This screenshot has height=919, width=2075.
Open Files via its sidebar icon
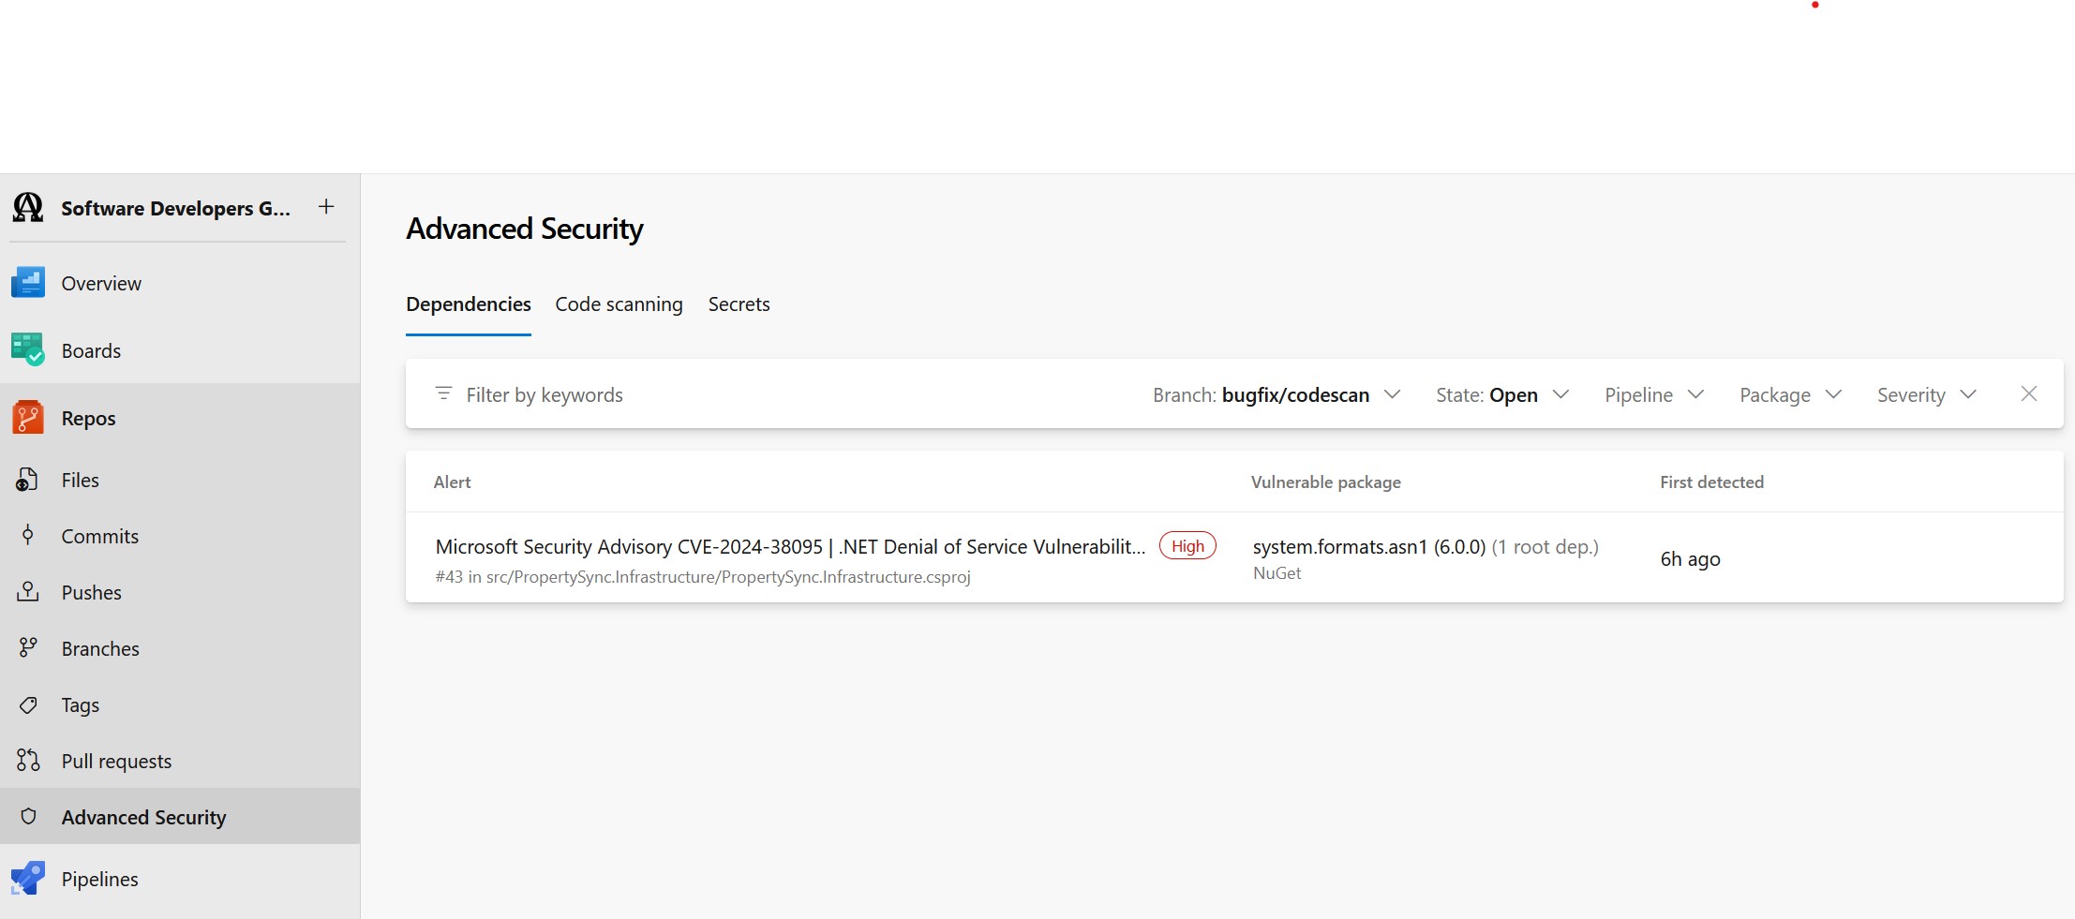point(28,480)
